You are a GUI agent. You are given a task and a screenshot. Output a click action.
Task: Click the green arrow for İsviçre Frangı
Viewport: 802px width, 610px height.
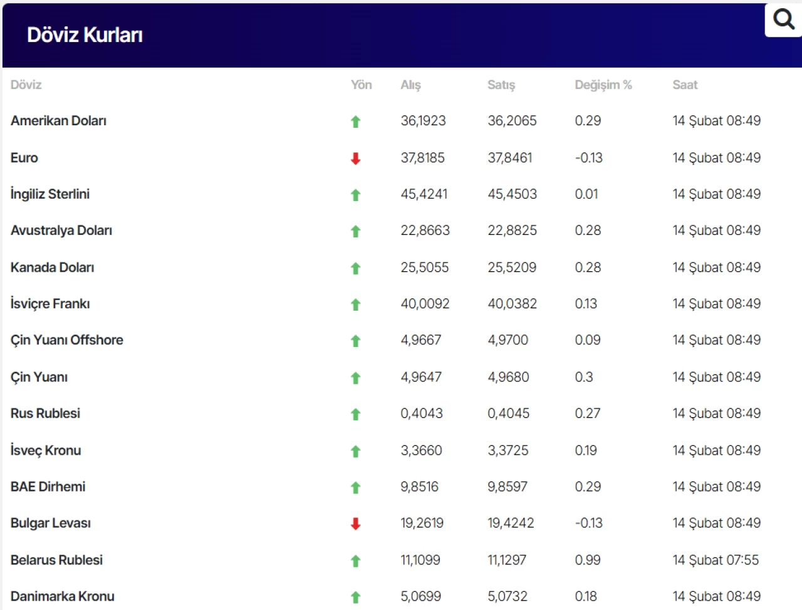click(356, 304)
